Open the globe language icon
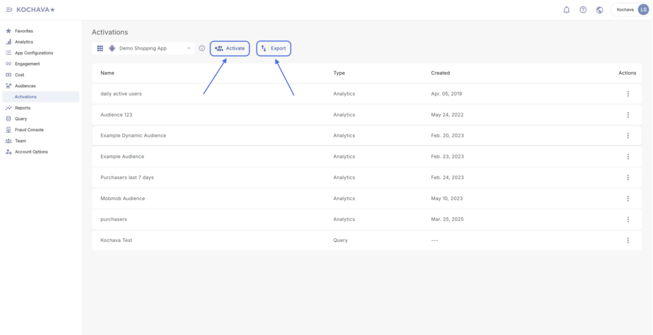653x335 pixels. point(599,10)
